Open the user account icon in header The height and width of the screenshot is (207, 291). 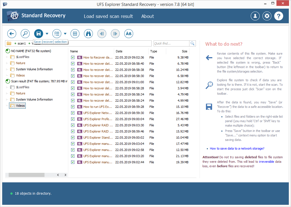point(255,16)
